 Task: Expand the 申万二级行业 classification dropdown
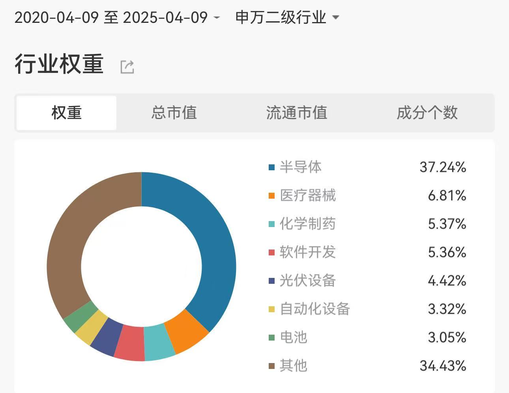[287, 17]
